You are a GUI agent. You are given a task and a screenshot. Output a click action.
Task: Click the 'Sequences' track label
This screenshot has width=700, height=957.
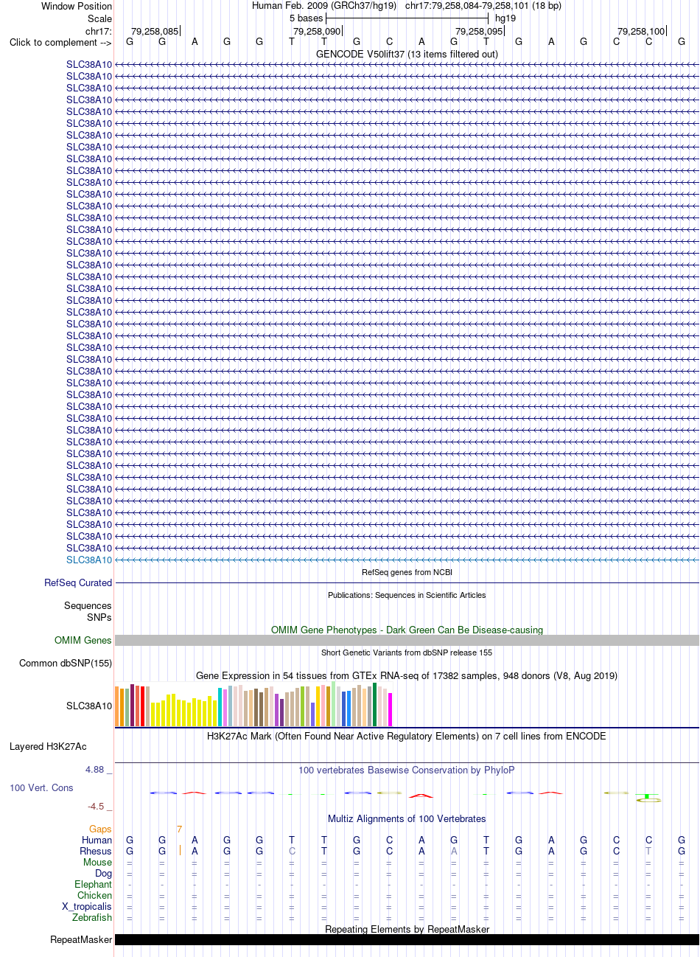[88, 605]
